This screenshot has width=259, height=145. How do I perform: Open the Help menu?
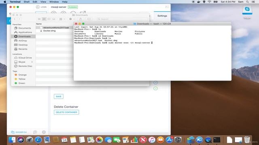pyautogui.click(x=65, y=2)
